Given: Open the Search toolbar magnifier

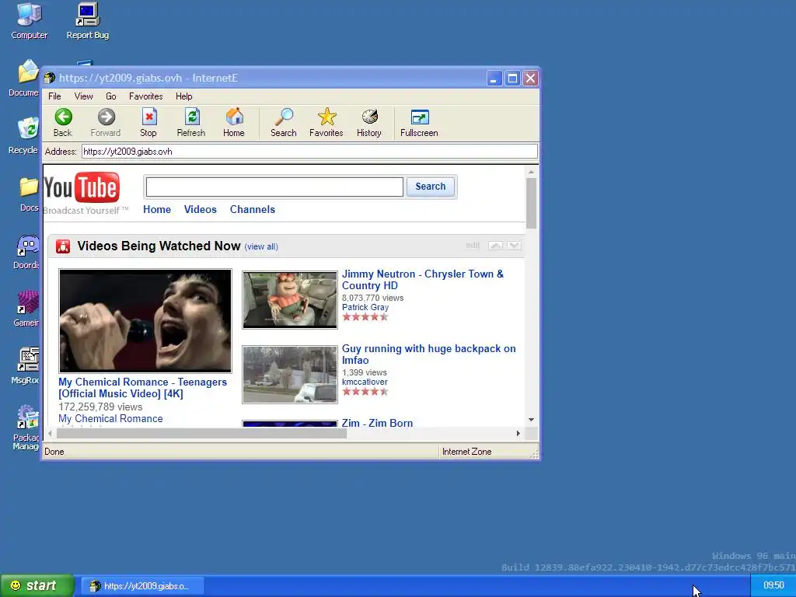Looking at the screenshot, I should pos(283,122).
